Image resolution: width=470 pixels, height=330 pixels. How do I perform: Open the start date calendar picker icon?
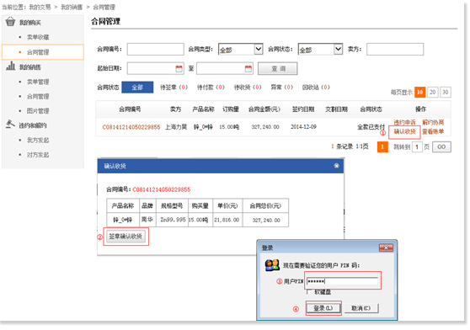point(179,68)
